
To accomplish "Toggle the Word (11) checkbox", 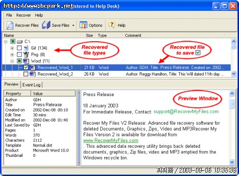I will coord(20,61).
